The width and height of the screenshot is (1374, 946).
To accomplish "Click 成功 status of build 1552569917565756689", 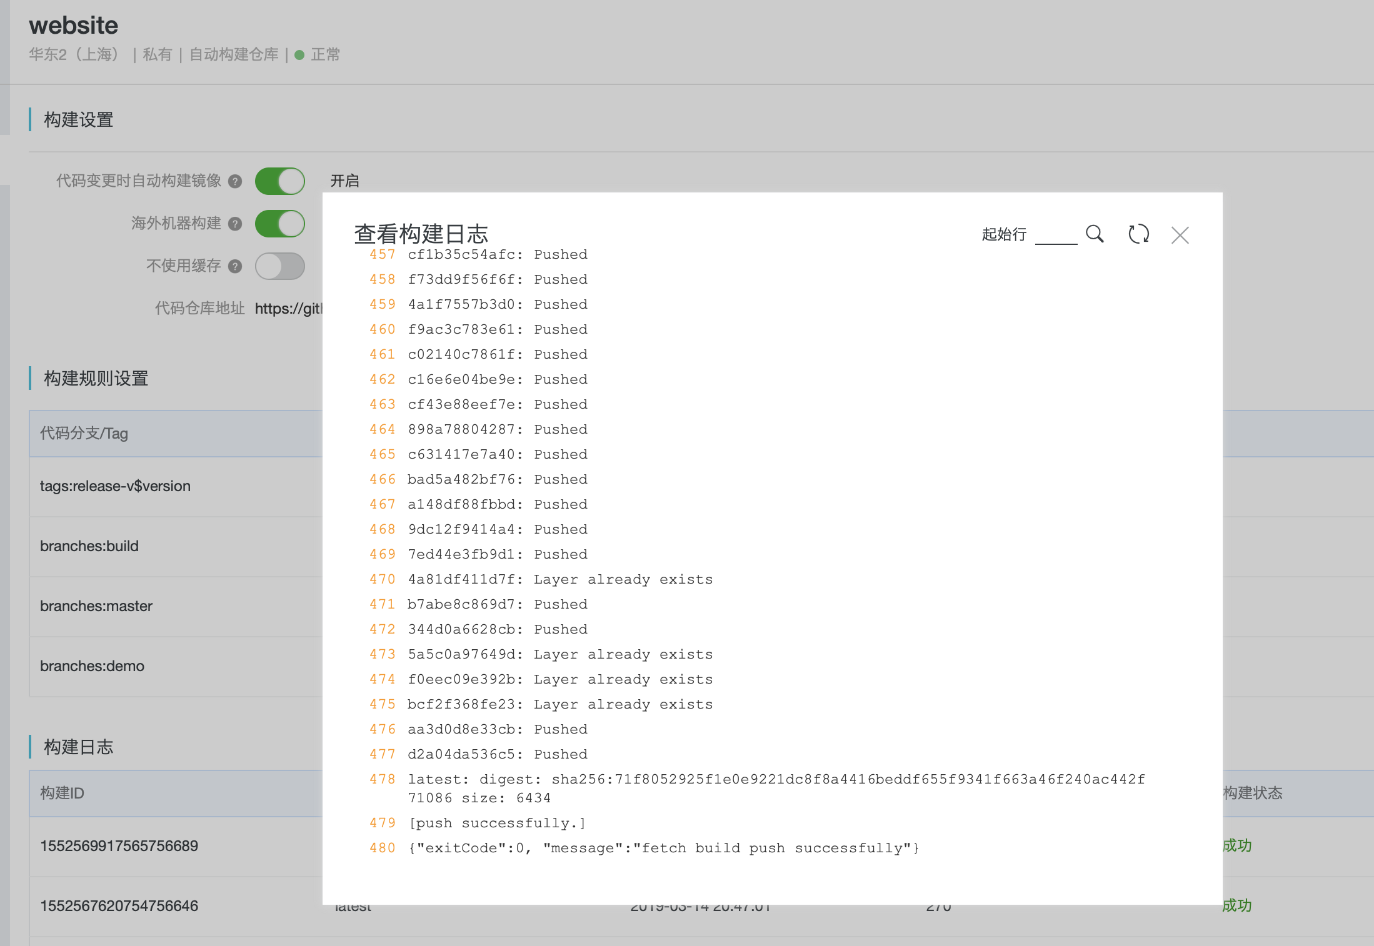I will (1237, 846).
